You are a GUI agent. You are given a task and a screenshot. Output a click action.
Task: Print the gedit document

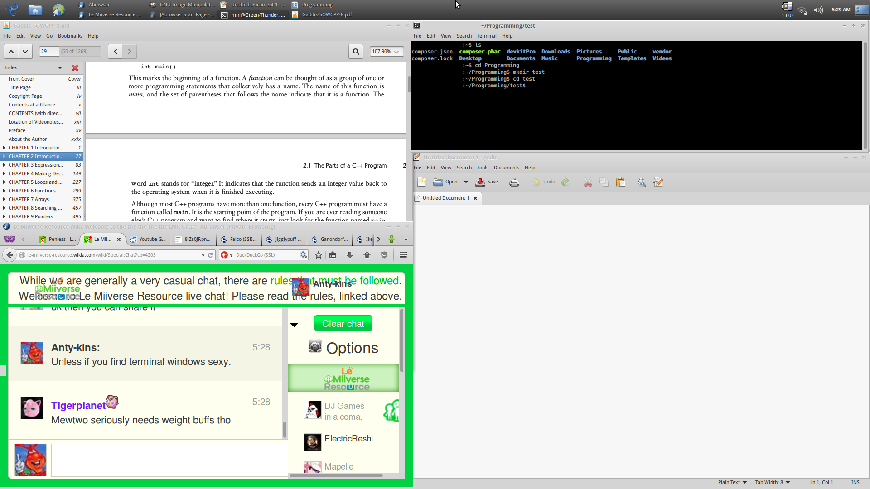pos(514,182)
